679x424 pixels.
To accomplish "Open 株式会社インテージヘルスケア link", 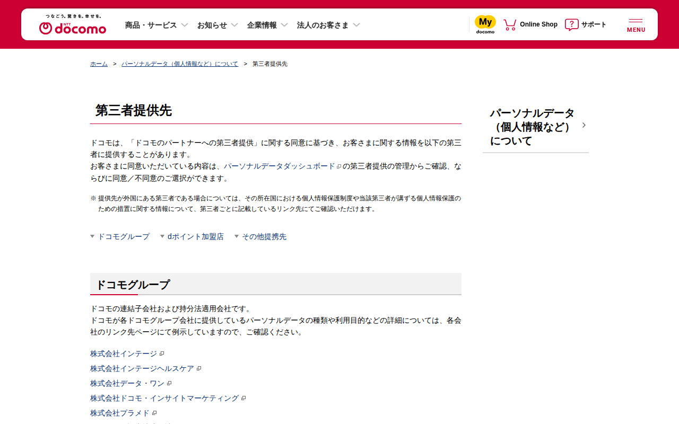I will click(x=142, y=368).
